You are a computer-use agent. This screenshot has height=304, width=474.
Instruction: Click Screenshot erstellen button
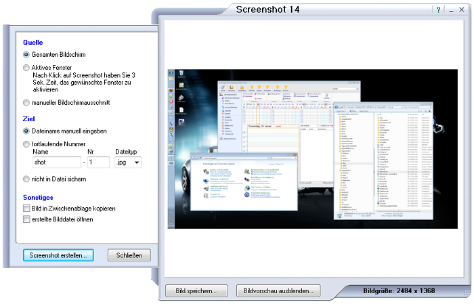(58, 255)
